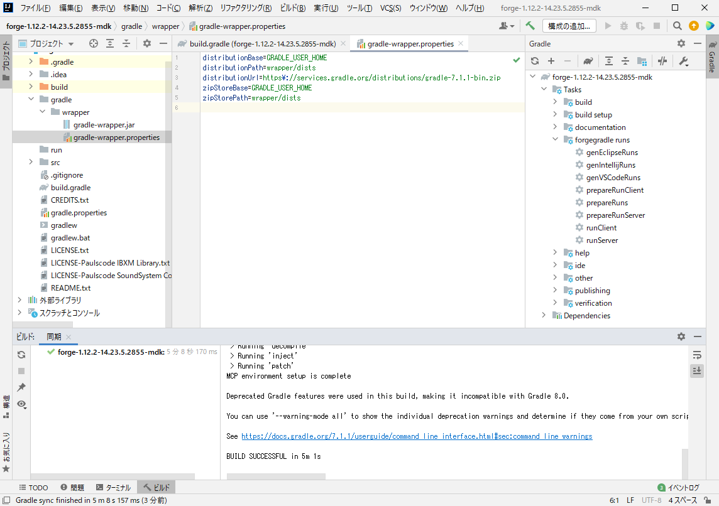Expand the src folder in project tree
Image resolution: width=719 pixels, height=506 pixels.
pyautogui.click(x=30, y=162)
